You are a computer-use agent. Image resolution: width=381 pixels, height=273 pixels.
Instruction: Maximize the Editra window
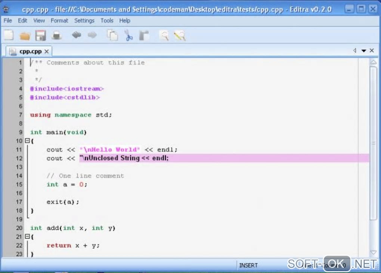(361, 9)
